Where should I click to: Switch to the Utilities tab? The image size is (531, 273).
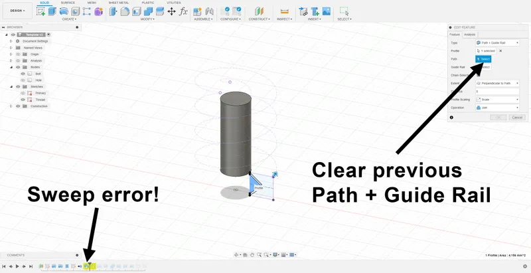(x=174, y=3)
